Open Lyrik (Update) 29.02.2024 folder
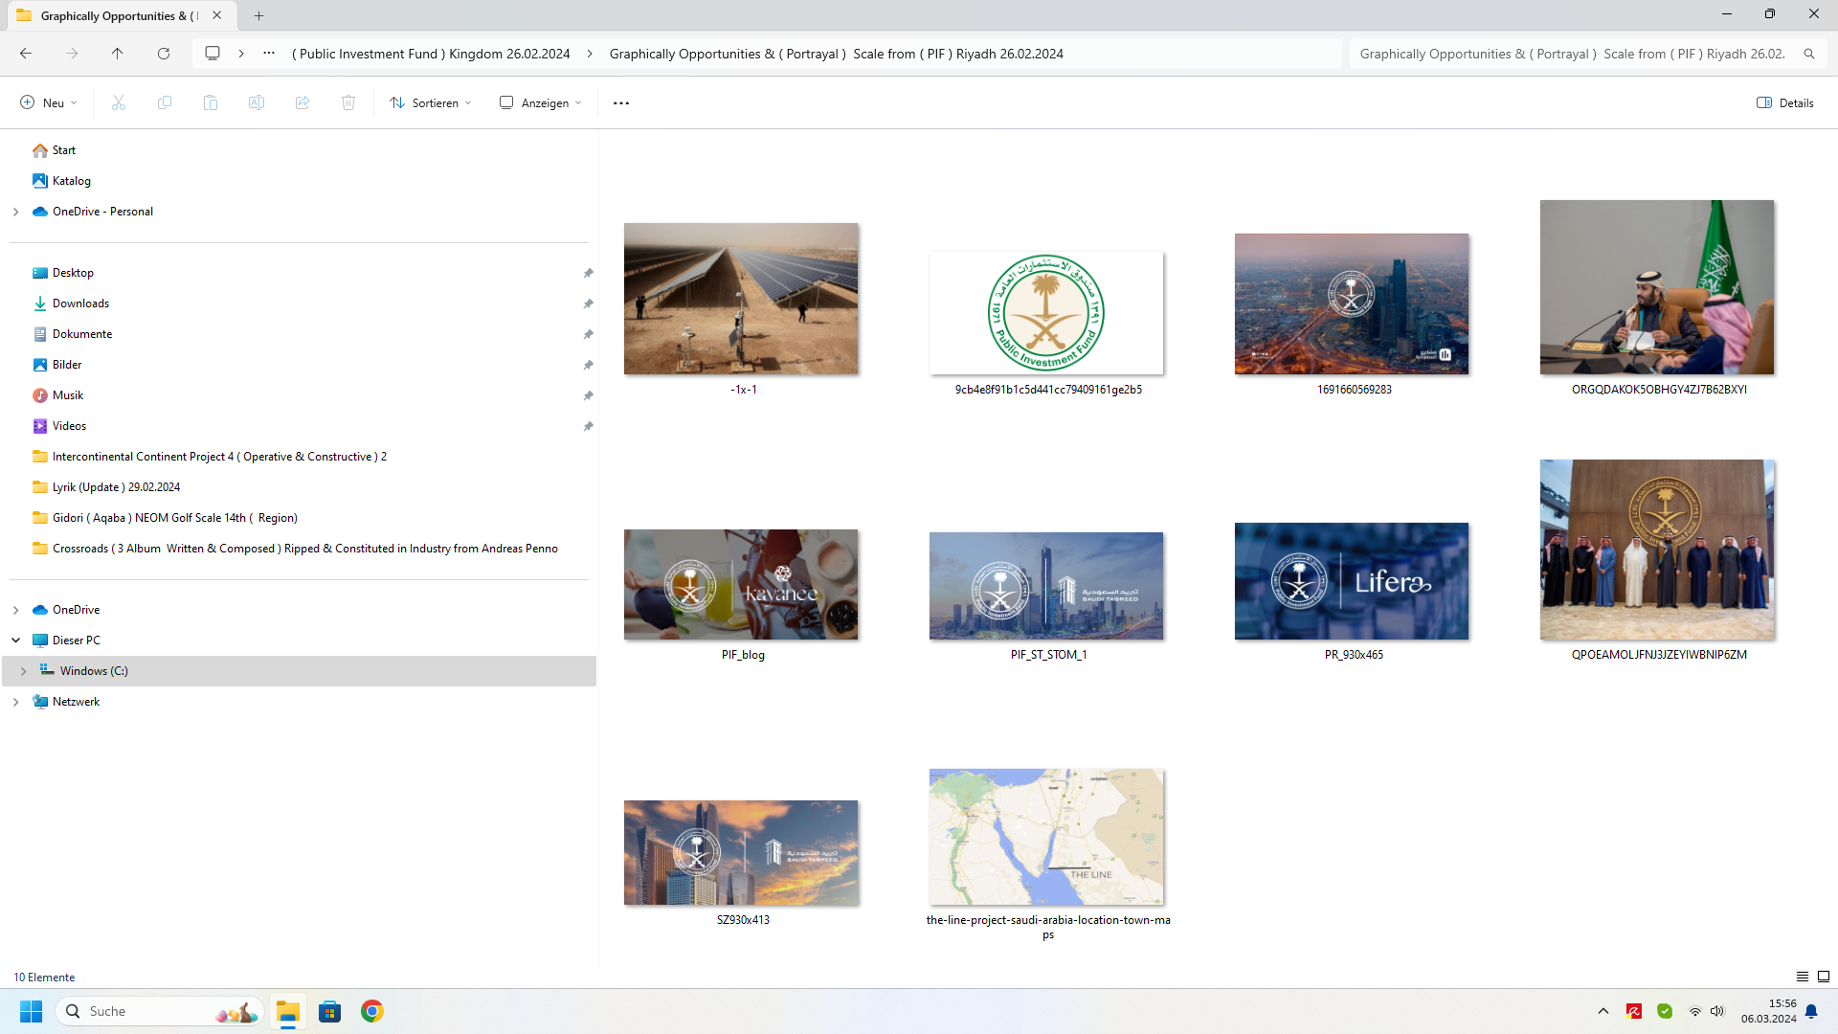The image size is (1838, 1034). 116,487
